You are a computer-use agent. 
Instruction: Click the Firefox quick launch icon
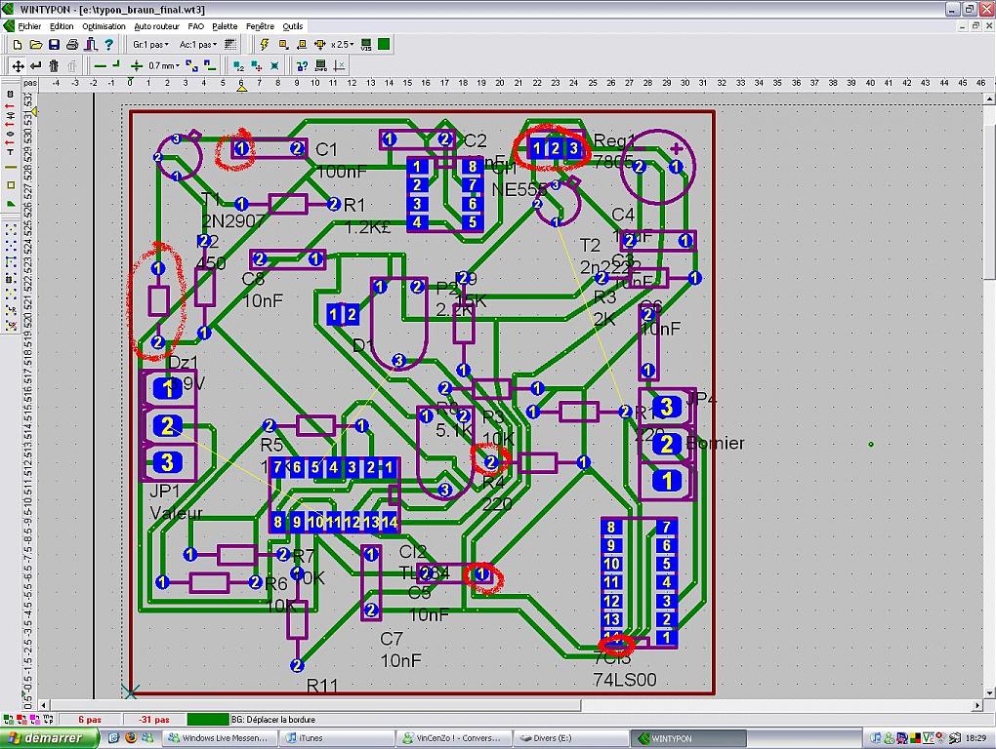(x=131, y=738)
